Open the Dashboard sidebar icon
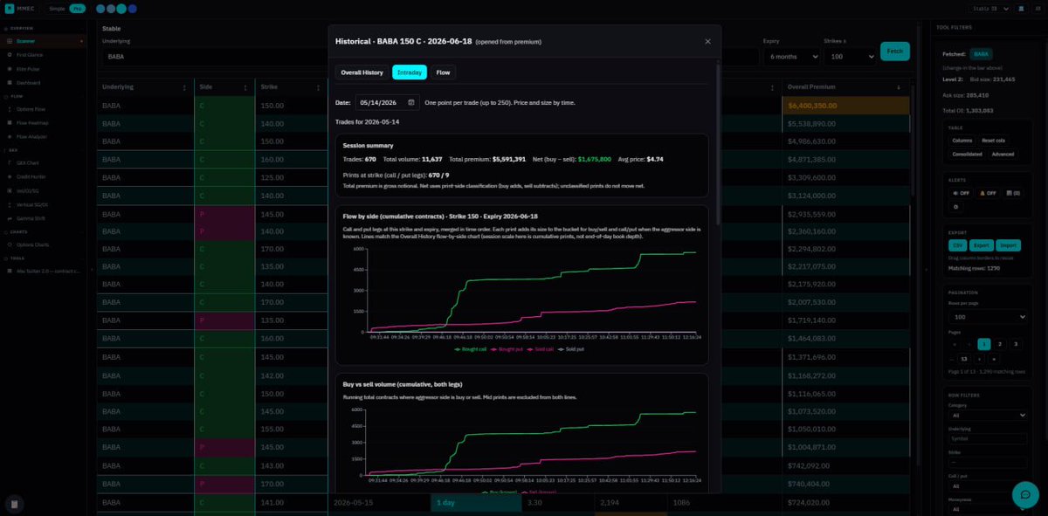1048x516 pixels. coord(9,82)
